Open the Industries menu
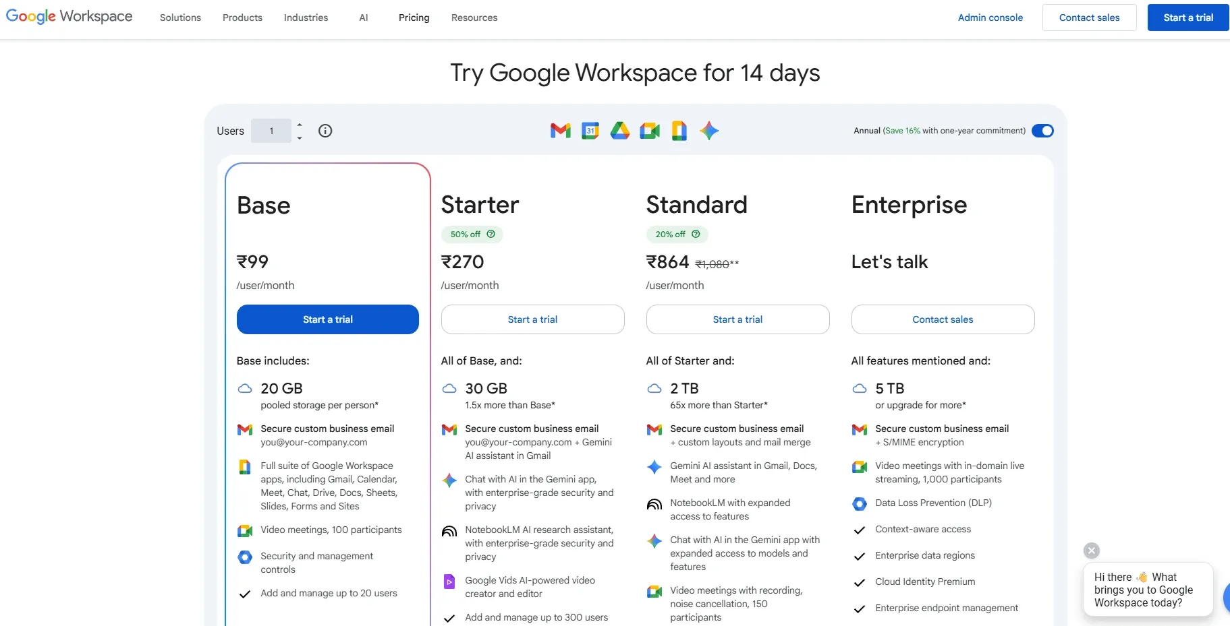This screenshot has width=1230, height=626. pyautogui.click(x=306, y=18)
